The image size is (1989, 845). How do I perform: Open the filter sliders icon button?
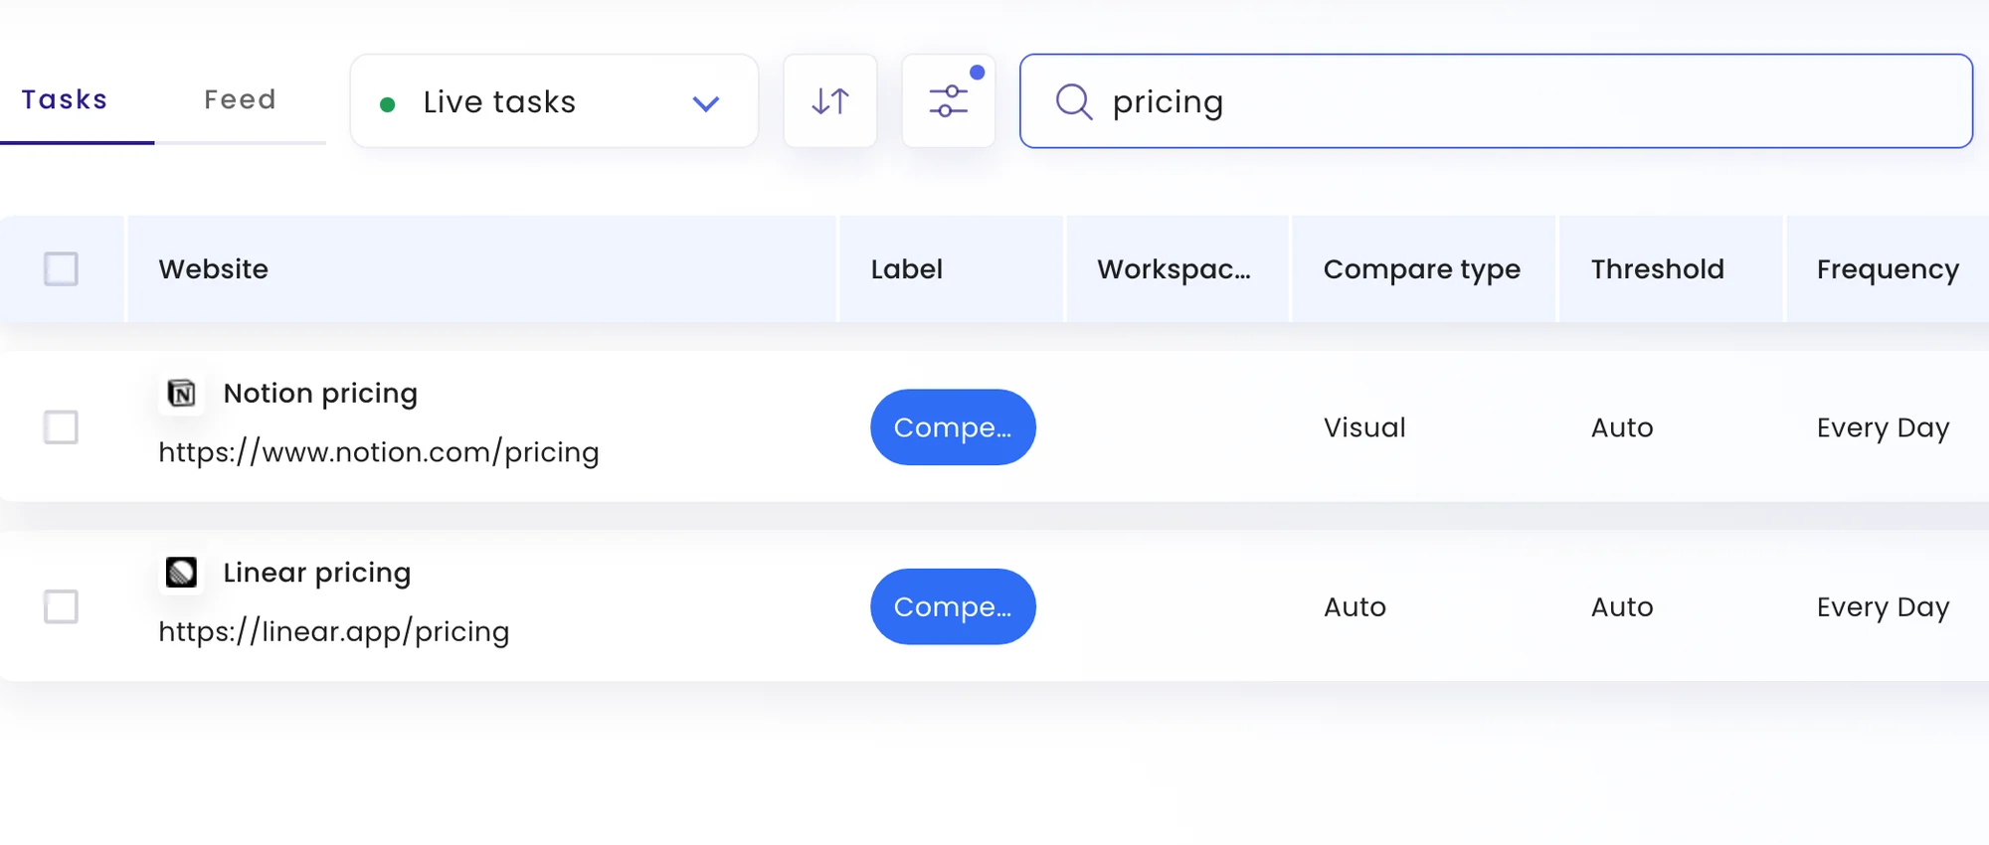[x=949, y=101]
